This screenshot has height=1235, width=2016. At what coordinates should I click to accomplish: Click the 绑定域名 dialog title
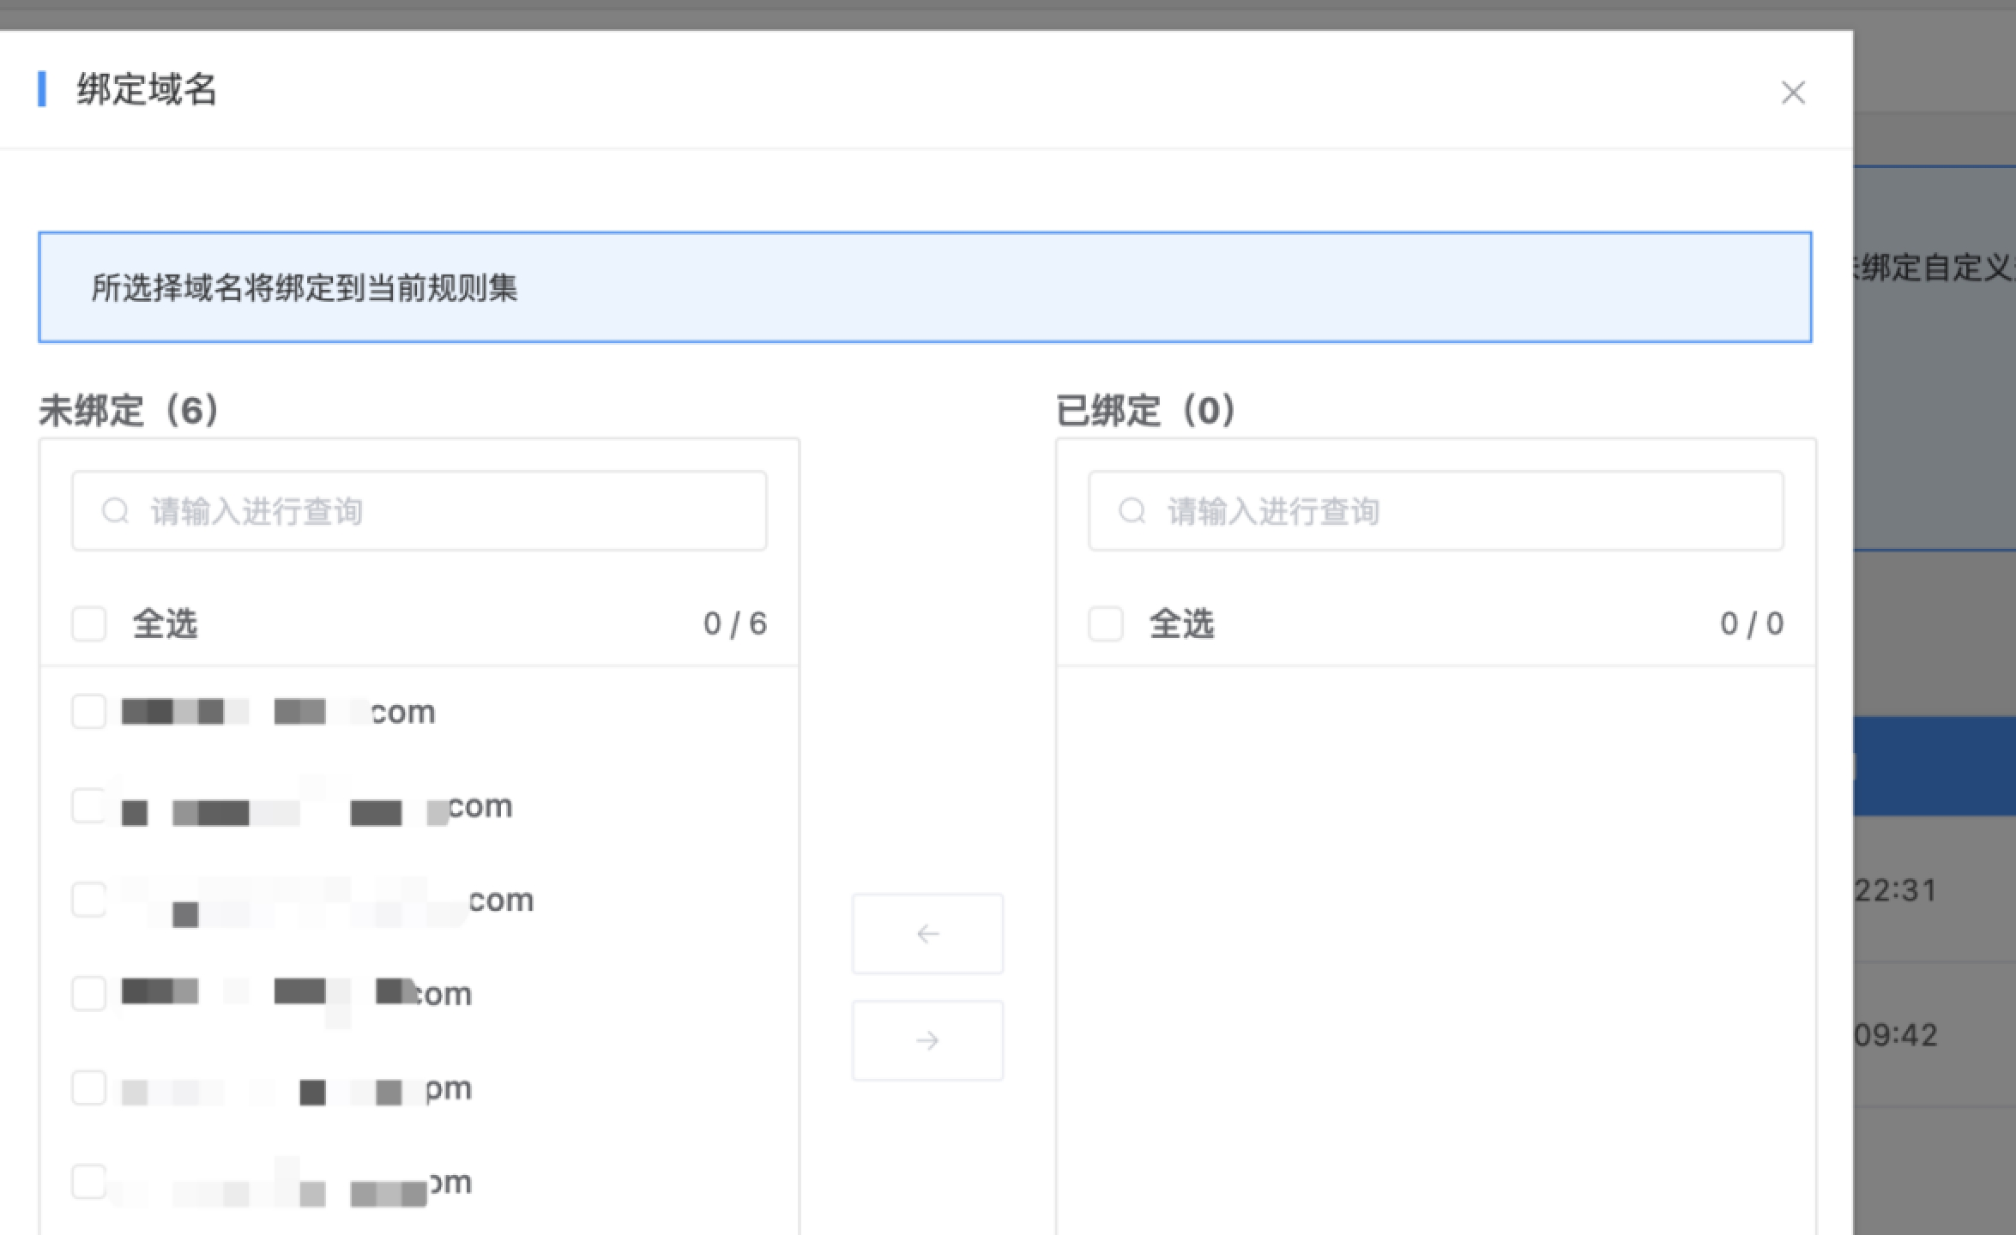tap(147, 89)
